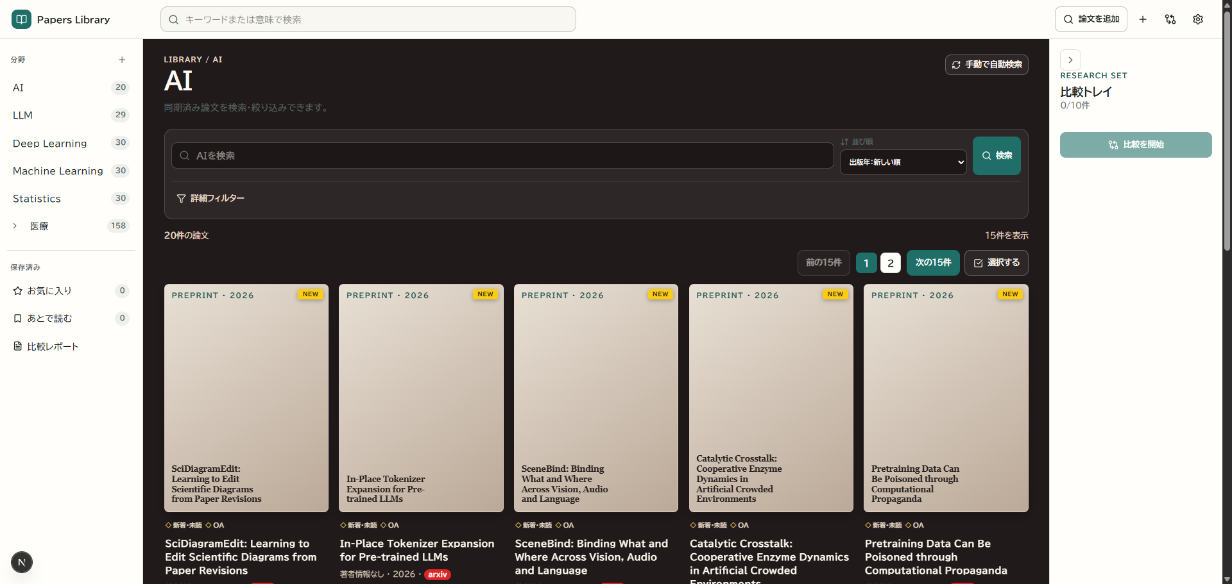
Task: Select the Statistics category in sidebar
Action: [71, 198]
